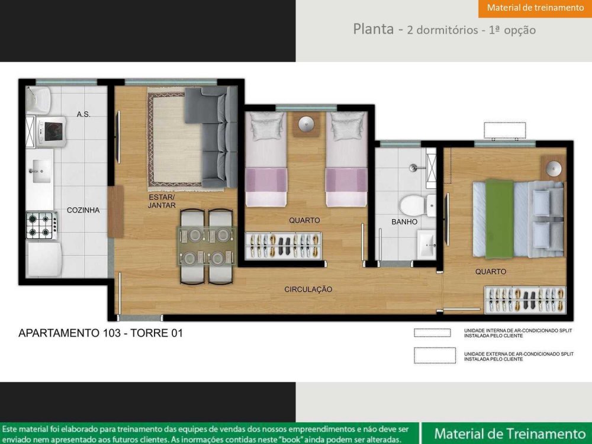The width and height of the screenshot is (592, 444).
Task: Select the kitchen sink on the counter
Action: (40, 172)
